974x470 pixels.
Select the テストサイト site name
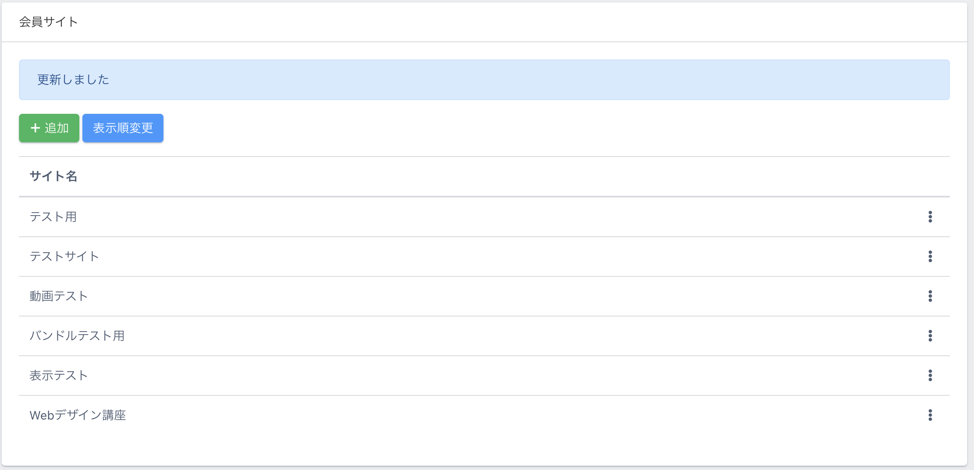coord(64,257)
